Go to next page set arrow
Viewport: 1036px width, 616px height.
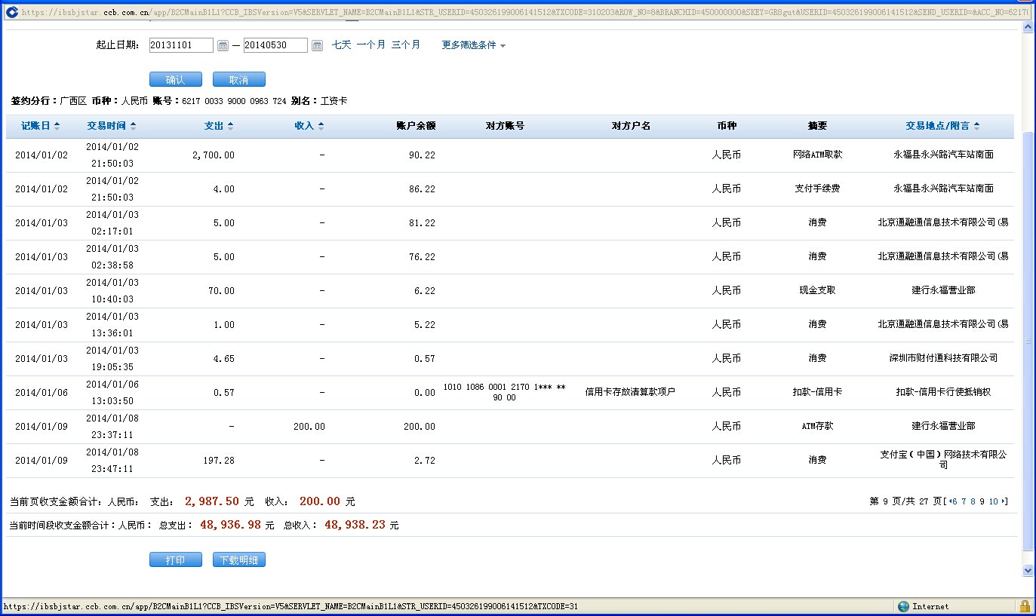1004,501
